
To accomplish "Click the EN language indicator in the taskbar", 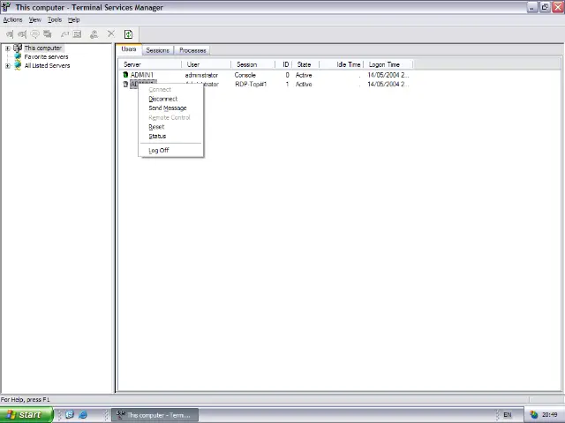I will (x=508, y=415).
